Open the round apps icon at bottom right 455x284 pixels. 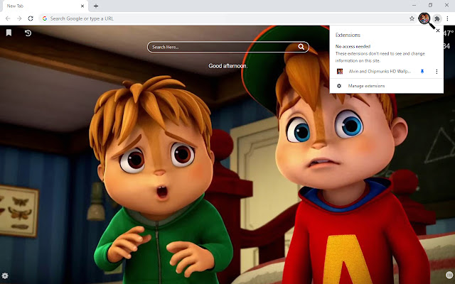coord(449,275)
